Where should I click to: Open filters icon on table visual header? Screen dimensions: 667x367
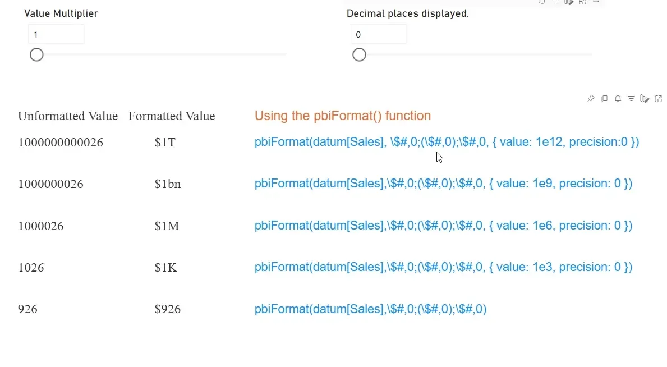click(631, 99)
